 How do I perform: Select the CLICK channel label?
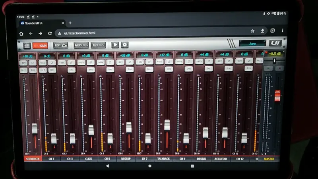point(88,159)
